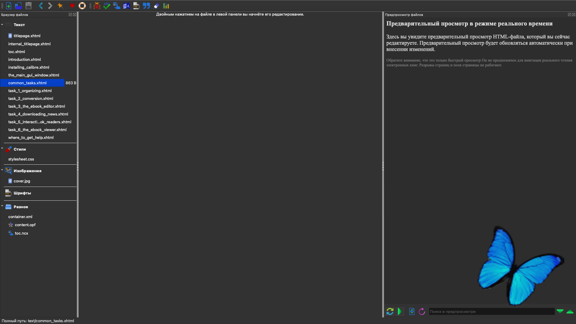
Task: Collapse the Текст section in file browser
Action: 2,25
